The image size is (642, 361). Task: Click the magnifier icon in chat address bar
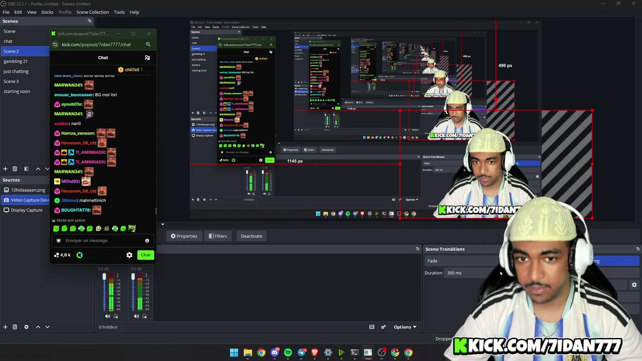148,45
